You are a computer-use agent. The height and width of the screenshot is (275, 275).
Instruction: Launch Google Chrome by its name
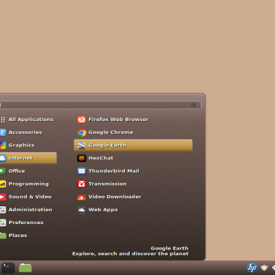(111, 133)
